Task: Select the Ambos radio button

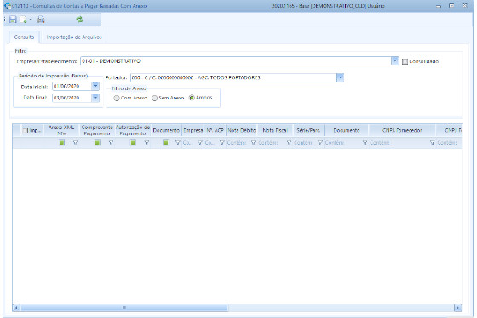Action: 192,98
